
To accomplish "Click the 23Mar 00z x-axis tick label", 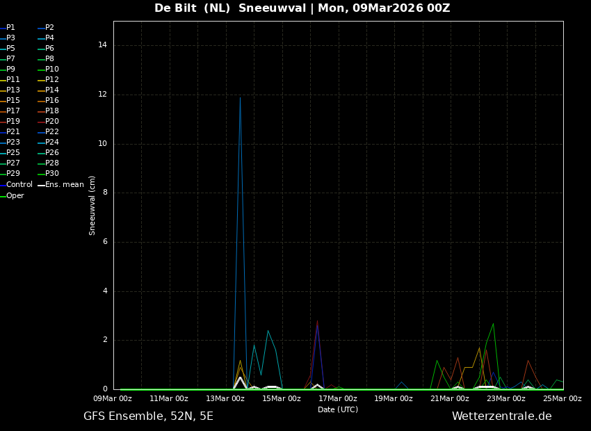I will click(505, 399).
